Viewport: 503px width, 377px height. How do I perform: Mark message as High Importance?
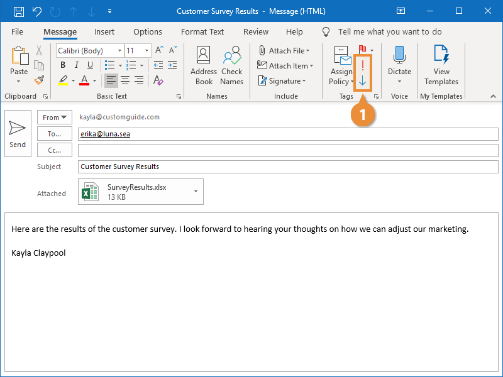click(363, 65)
